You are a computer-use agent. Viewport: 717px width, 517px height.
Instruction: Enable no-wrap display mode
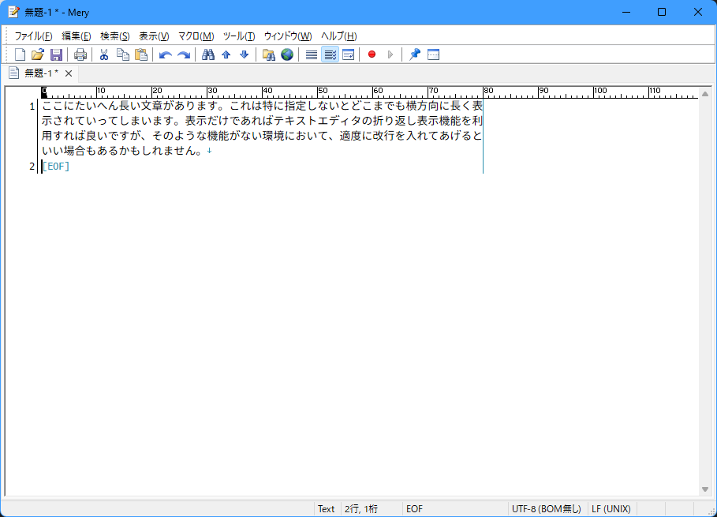click(310, 54)
